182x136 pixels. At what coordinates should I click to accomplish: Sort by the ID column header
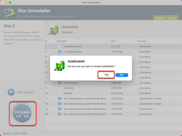46,41
